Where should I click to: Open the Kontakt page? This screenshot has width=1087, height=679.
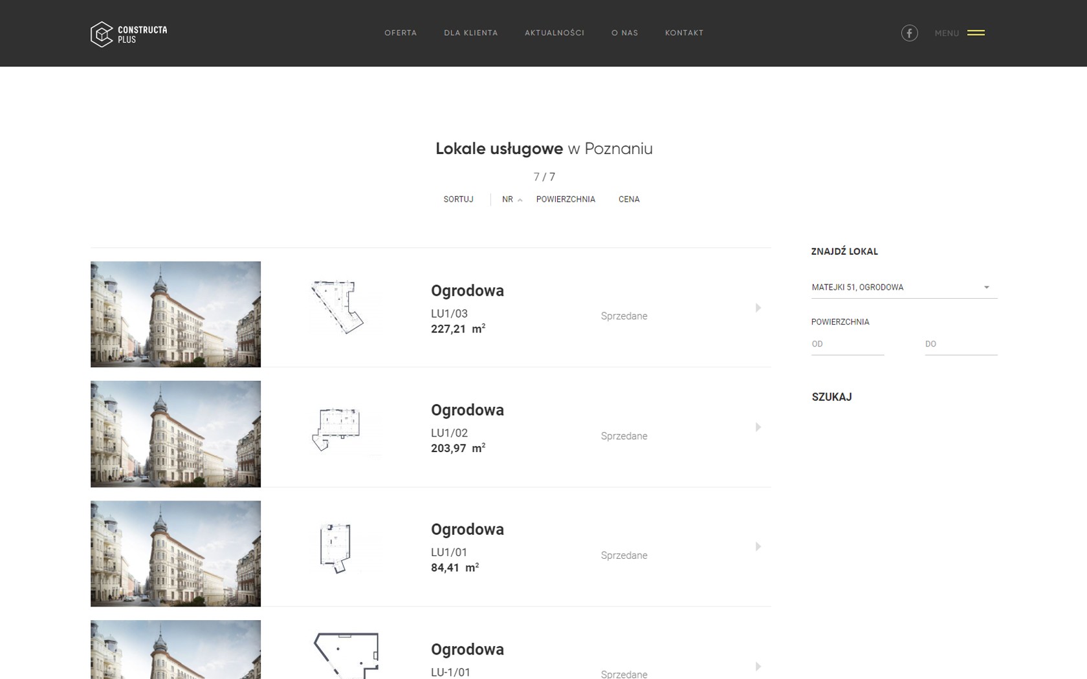[x=684, y=33]
